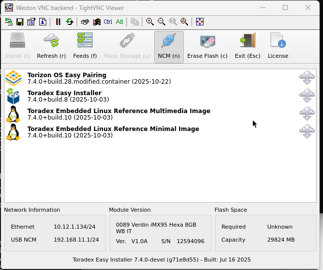Viewport: 323px width, 270px height.
Task: Click download icon for Toradex Easy Installer
Action: pos(307,96)
